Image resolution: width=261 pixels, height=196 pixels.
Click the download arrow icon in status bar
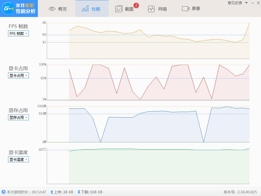click(79, 192)
